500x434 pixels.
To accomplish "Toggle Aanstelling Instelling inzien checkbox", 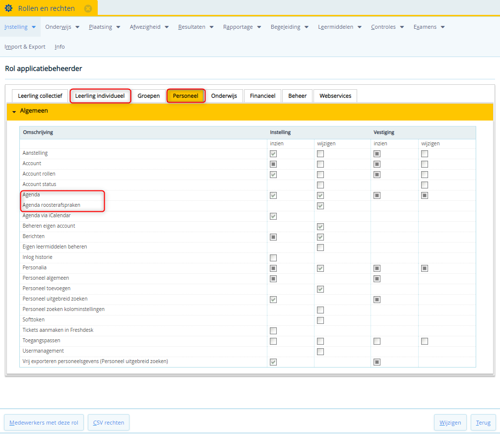I will click(273, 154).
